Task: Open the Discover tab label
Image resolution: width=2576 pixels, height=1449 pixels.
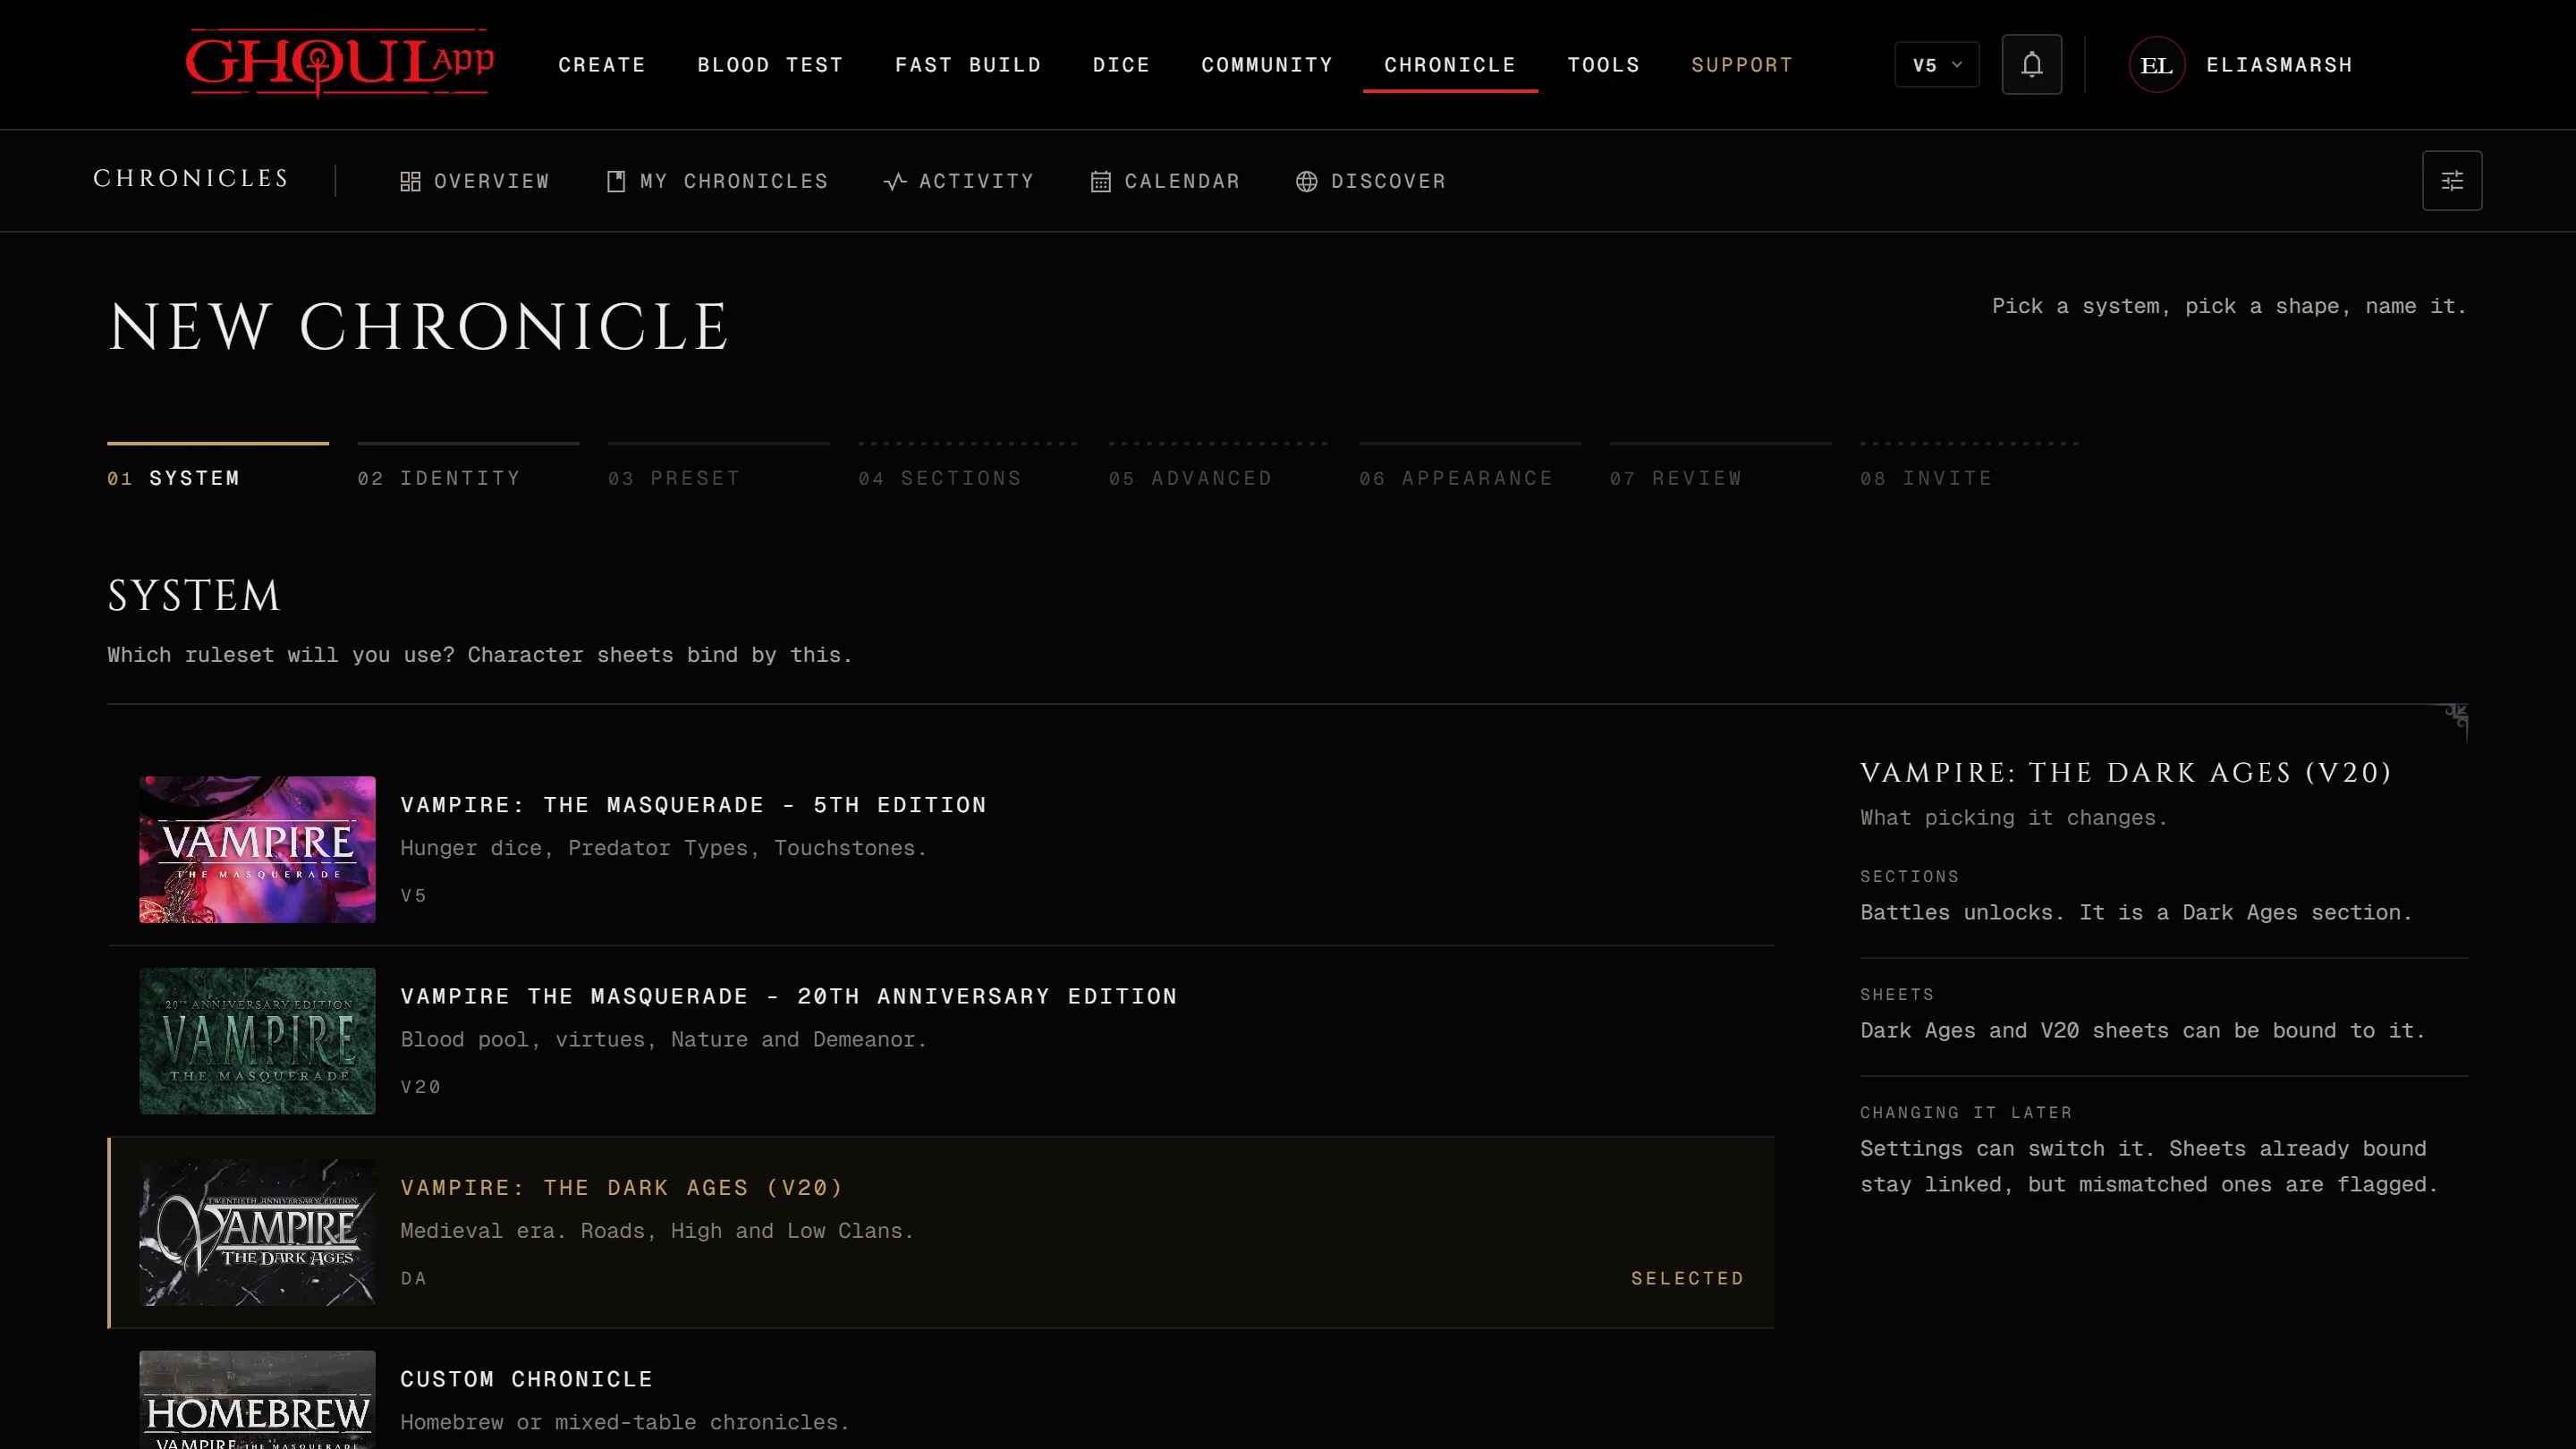Action: [x=1388, y=182]
